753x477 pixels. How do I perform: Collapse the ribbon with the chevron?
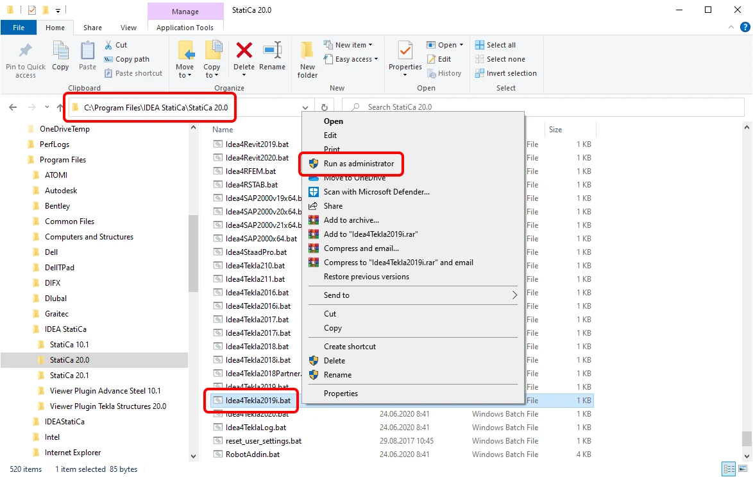coord(731,28)
